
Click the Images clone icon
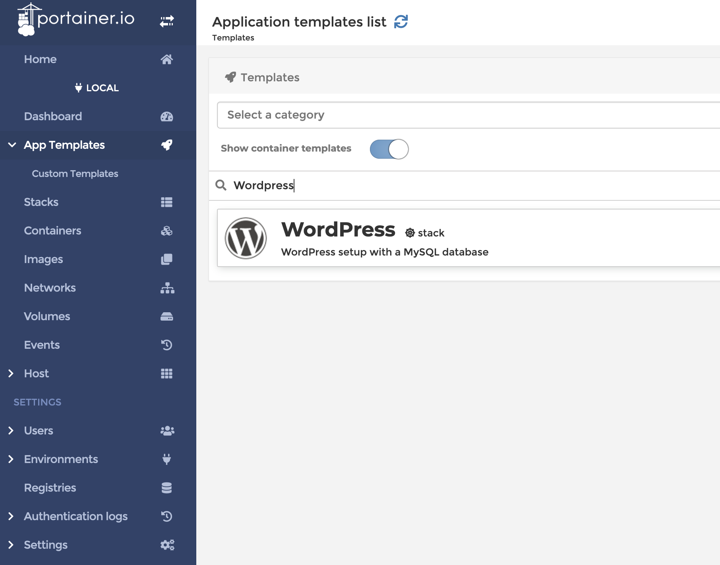tap(166, 259)
